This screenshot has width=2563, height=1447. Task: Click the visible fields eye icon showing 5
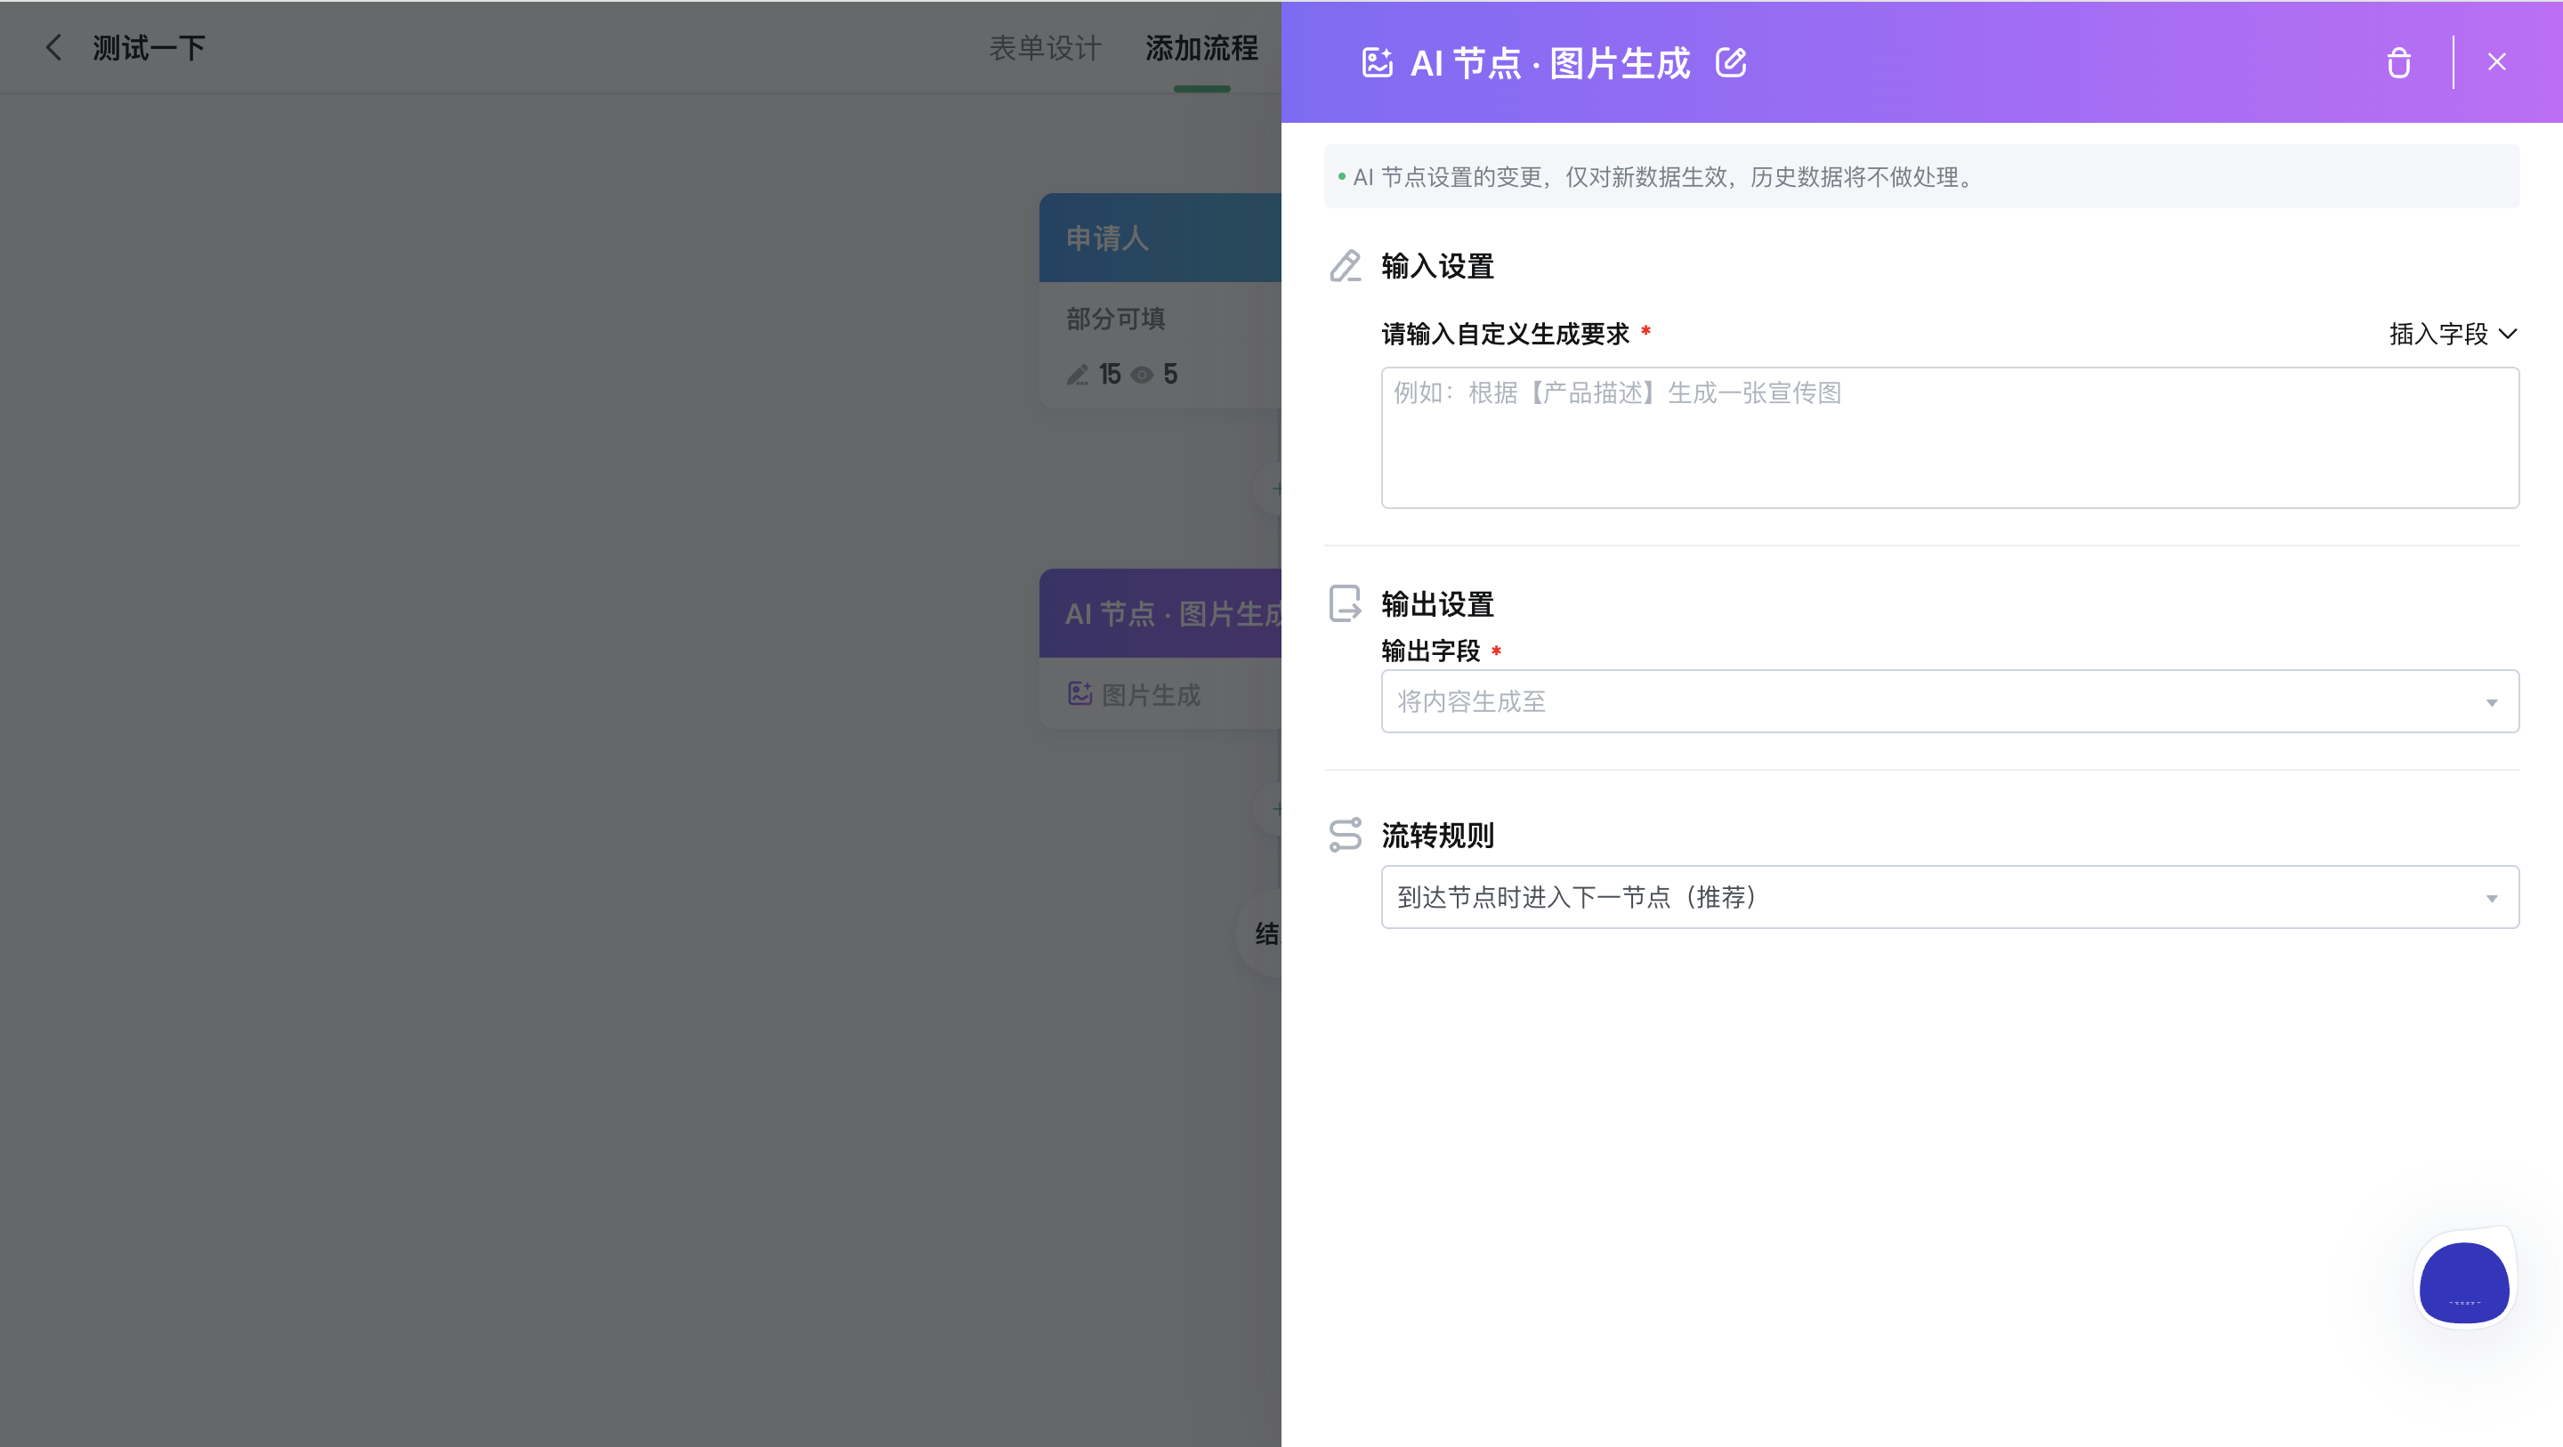[1142, 376]
